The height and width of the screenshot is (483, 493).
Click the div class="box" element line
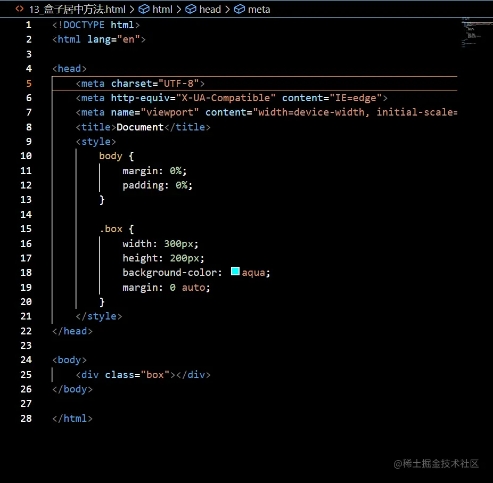click(x=143, y=375)
